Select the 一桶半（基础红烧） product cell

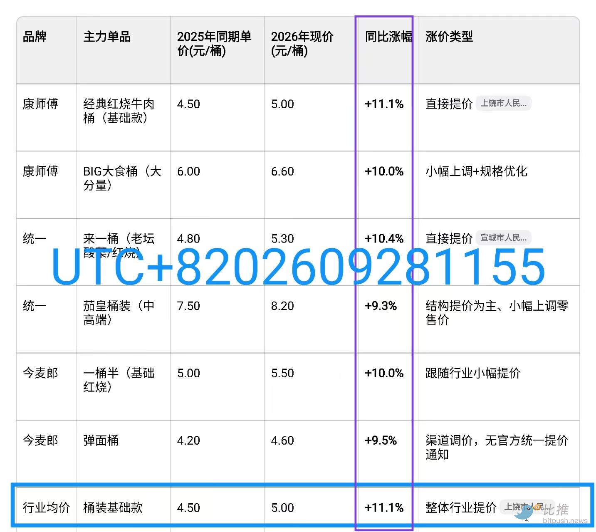119,380
